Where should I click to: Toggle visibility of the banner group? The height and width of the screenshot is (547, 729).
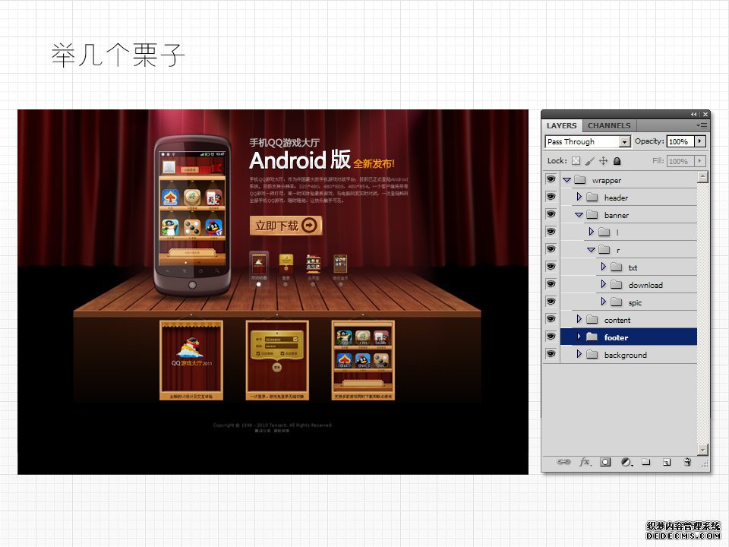pyautogui.click(x=551, y=214)
